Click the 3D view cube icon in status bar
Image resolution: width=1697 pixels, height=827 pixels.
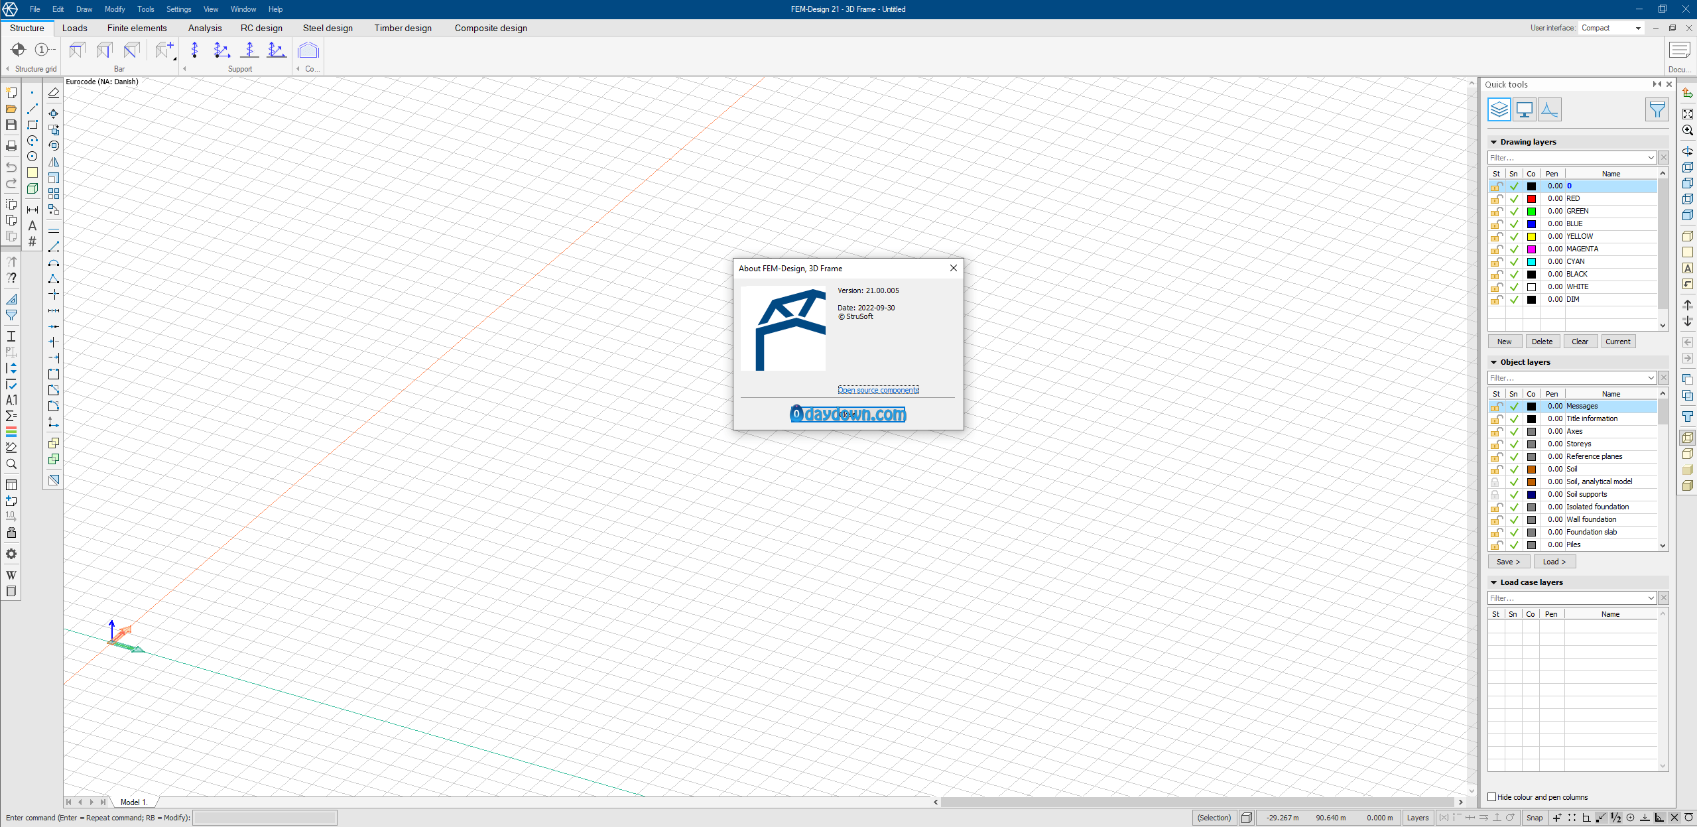pyautogui.click(x=1247, y=818)
